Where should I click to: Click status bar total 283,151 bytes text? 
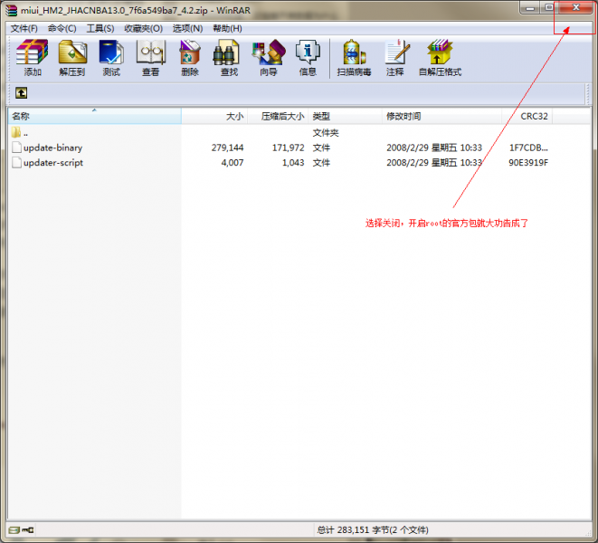click(x=372, y=530)
